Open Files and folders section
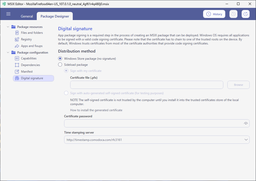 coord(32,33)
